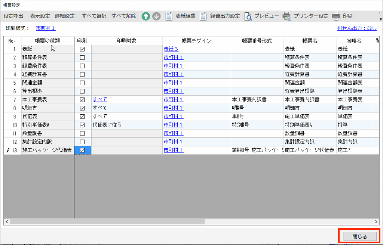Select the 特別#号 cell
383x245 pixels.
257,125
